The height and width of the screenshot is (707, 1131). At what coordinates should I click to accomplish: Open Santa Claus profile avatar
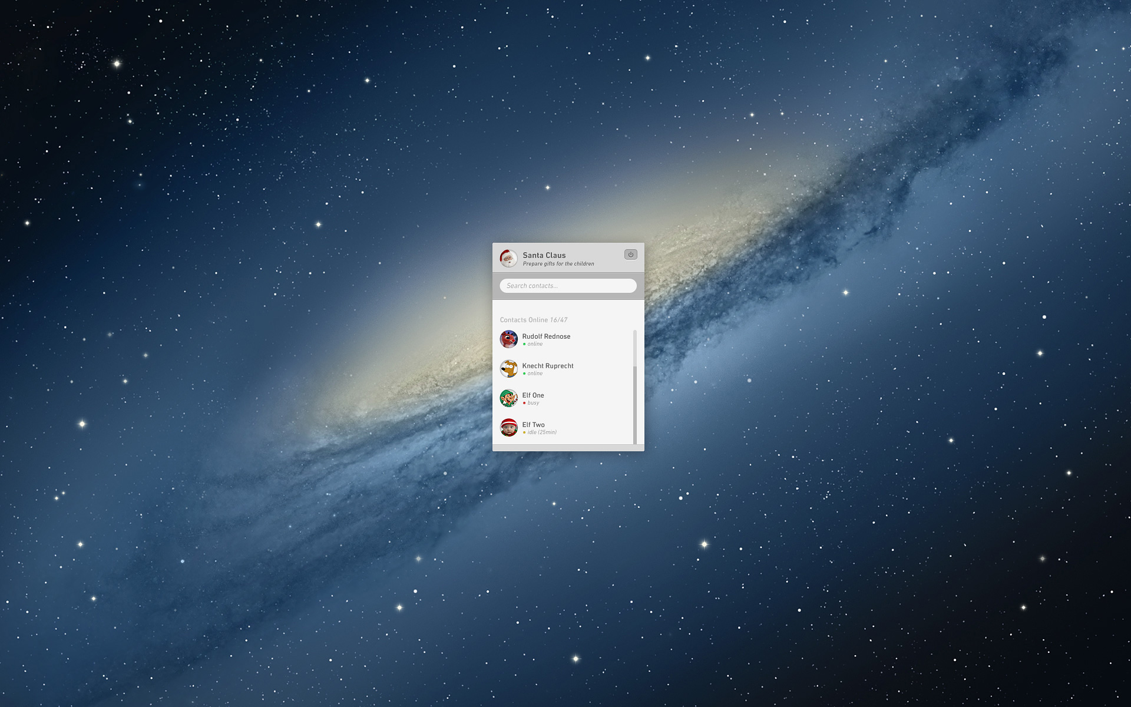[508, 258]
